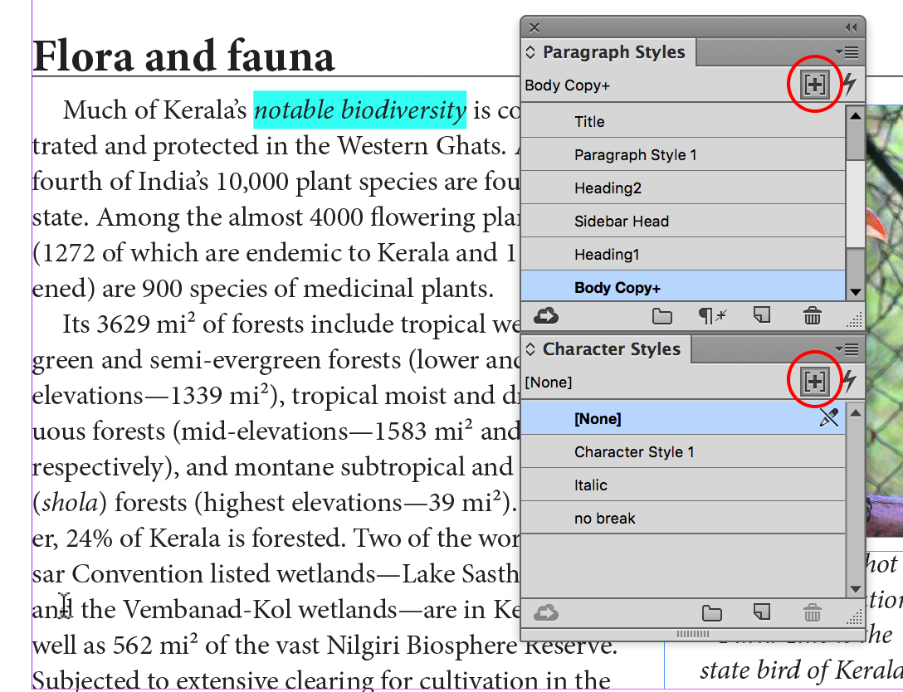The image size is (903, 692).
Task: Click the highlighted text notable biodiversity
Action: (x=359, y=110)
